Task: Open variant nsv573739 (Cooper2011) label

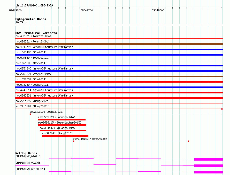Action: click(33, 85)
